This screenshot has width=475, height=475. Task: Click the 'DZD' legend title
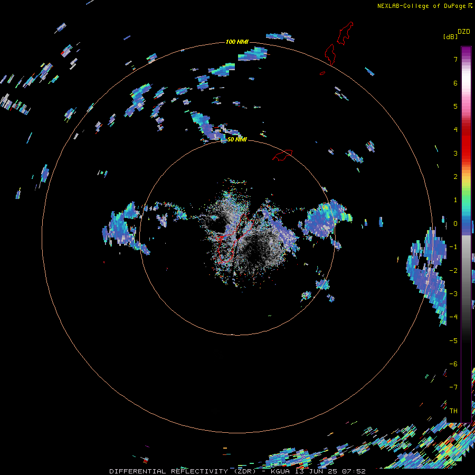point(464,32)
